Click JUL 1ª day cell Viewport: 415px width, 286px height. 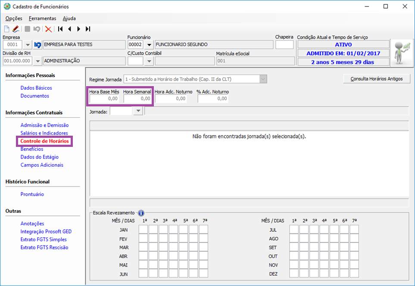pyautogui.click(x=294, y=230)
